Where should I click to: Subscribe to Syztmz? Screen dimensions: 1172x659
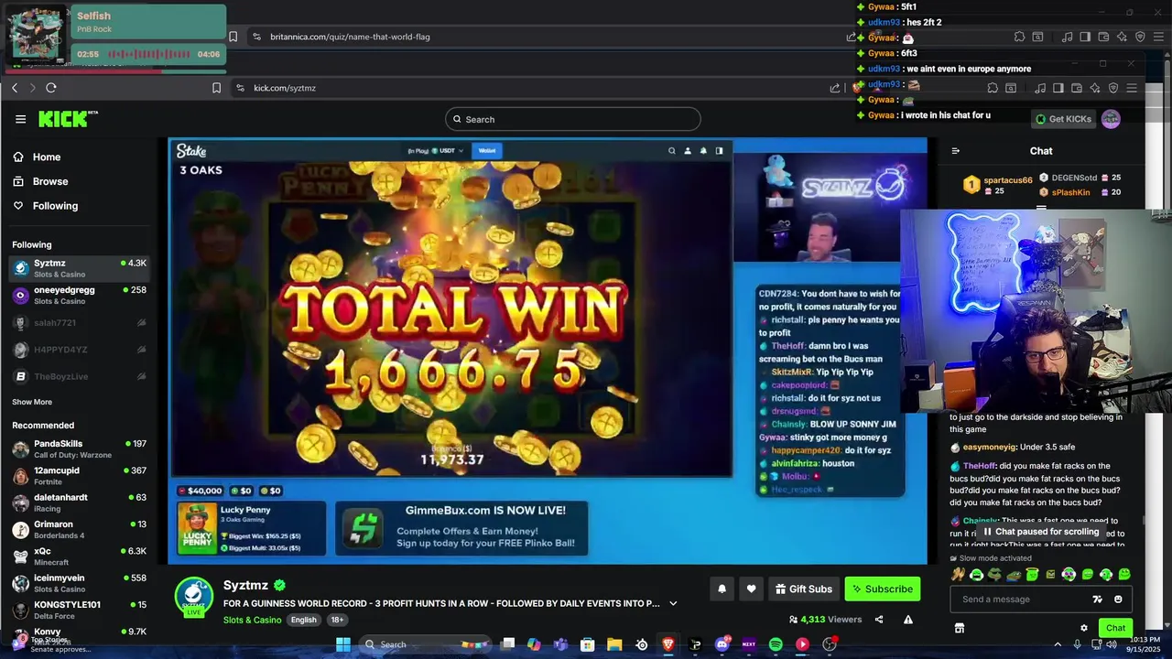coord(883,589)
